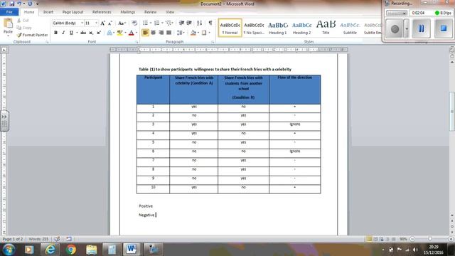Click the spelling check status icon
Image resolution: width=455 pixels, height=256 pixels.
coord(57,239)
